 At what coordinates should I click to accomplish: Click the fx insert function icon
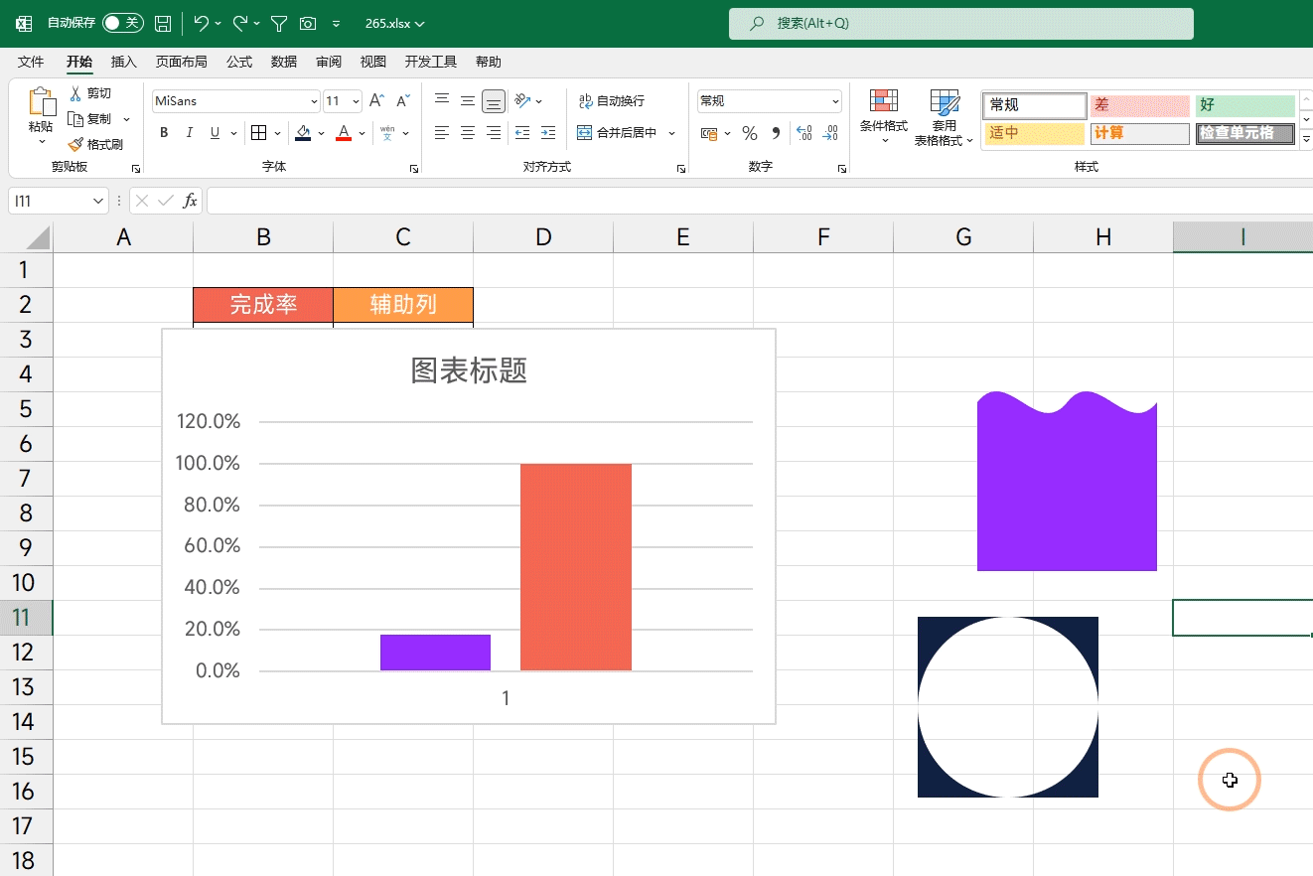(190, 201)
